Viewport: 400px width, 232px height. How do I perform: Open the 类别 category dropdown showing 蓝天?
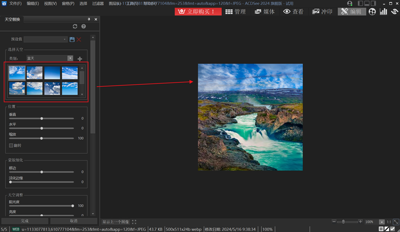pyautogui.click(x=70, y=58)
